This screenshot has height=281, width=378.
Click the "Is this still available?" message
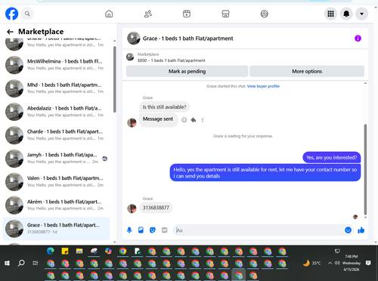pyautogui.click(x=164, y=107)
